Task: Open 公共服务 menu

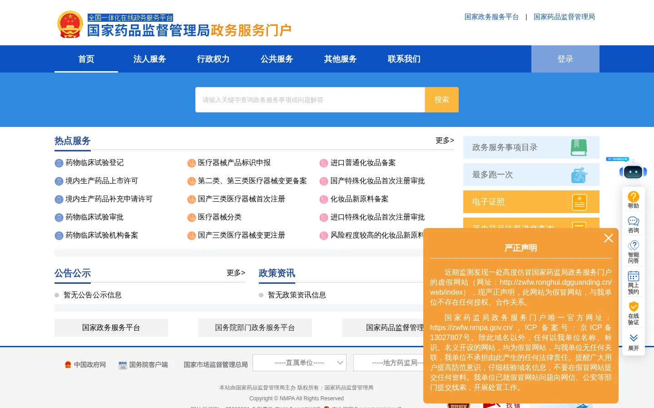Action: coord(277,59)
